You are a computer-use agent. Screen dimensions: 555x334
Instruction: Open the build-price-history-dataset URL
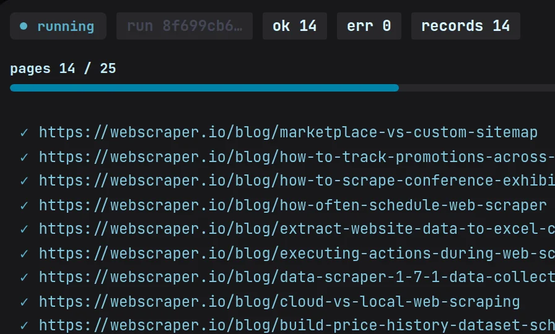(297, 325)
